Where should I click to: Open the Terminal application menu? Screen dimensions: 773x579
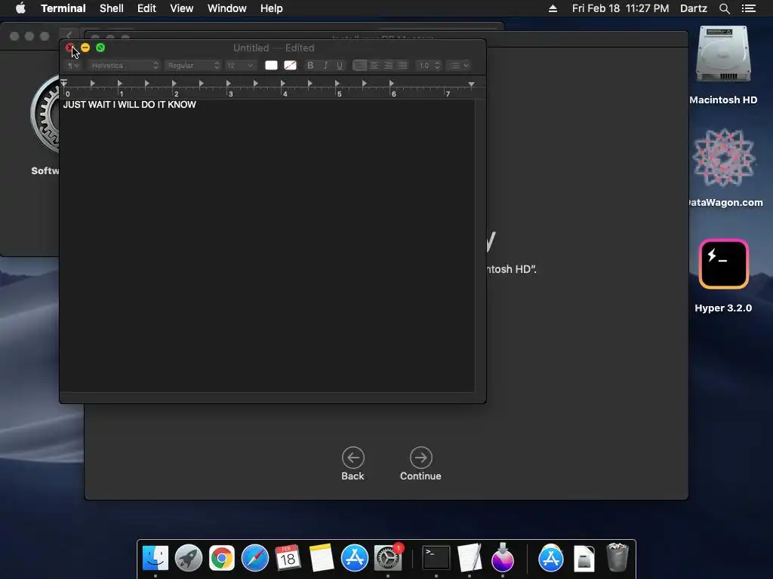63,8
